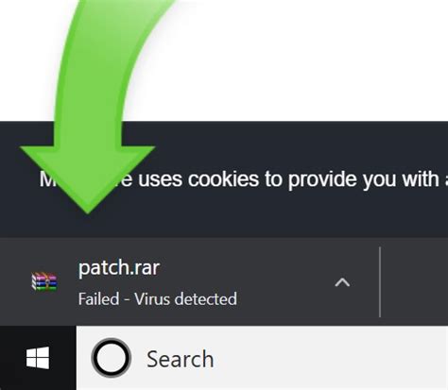Click the Search placeholder text
Viewport: 448px width, 390px height.
pos(180,359)
